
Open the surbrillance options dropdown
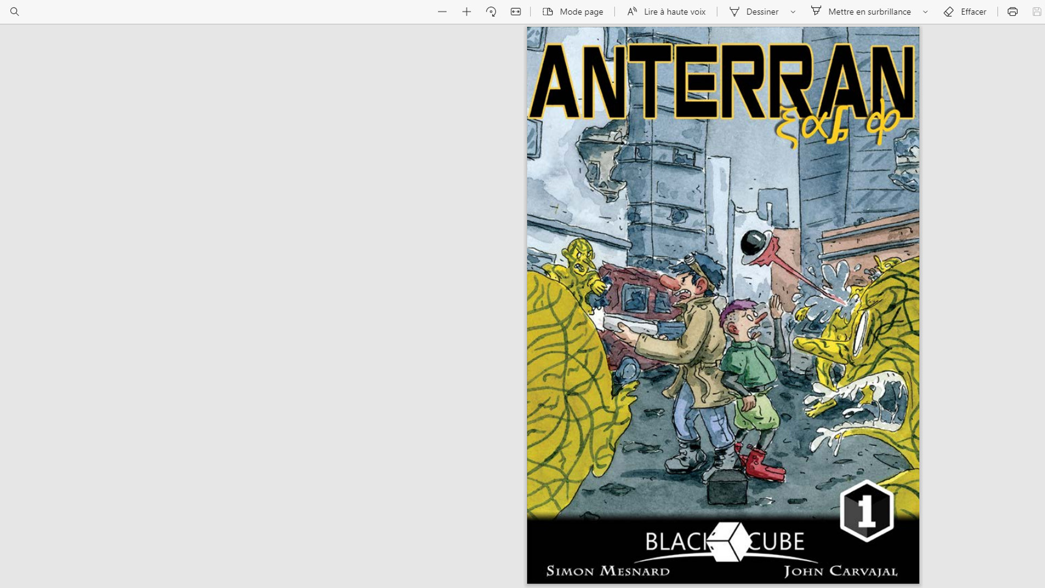click(x=925, y=11)
